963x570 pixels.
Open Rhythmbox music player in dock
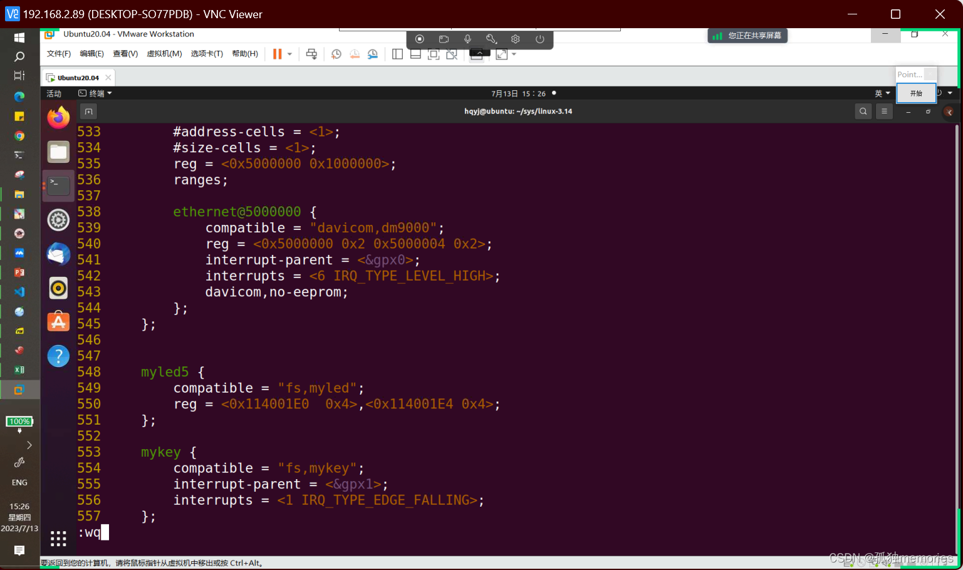tap(58, 288)
